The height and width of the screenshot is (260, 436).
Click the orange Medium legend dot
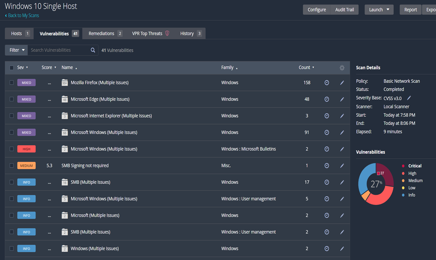tap(403, 180)
